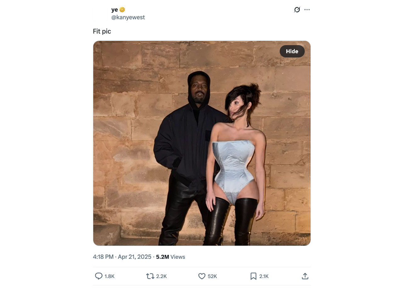Image resolution: width=403 pixels, height=290 pixels.
Task: Click the profile avatar left of ye
Action: tap(100, 14)
